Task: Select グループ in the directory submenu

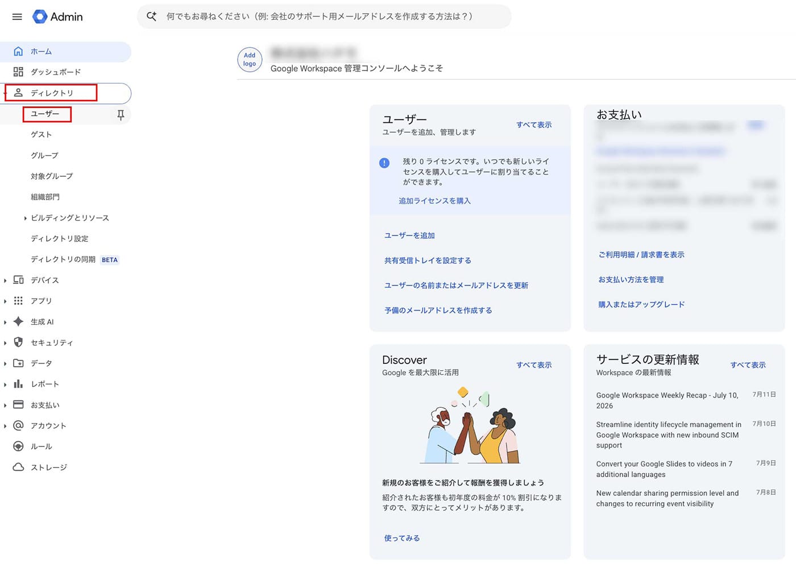Action: [44, 155]
